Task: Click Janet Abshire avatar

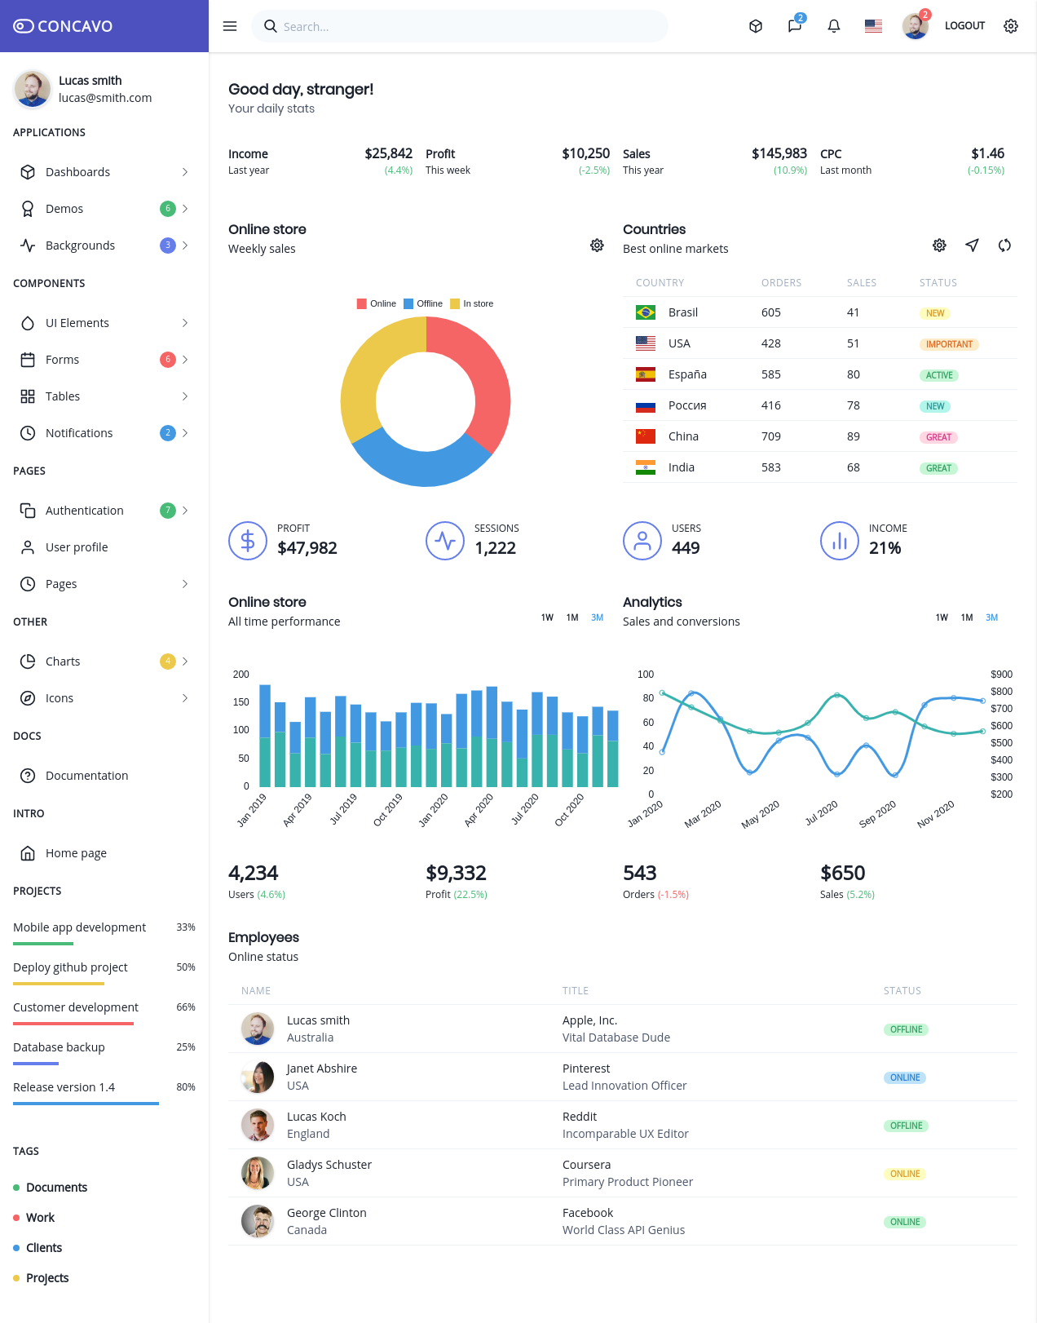Action: [258, 1077]
